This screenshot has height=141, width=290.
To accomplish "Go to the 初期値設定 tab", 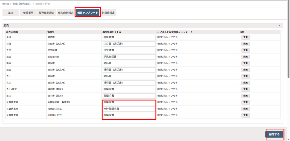I will coord(108,13).
